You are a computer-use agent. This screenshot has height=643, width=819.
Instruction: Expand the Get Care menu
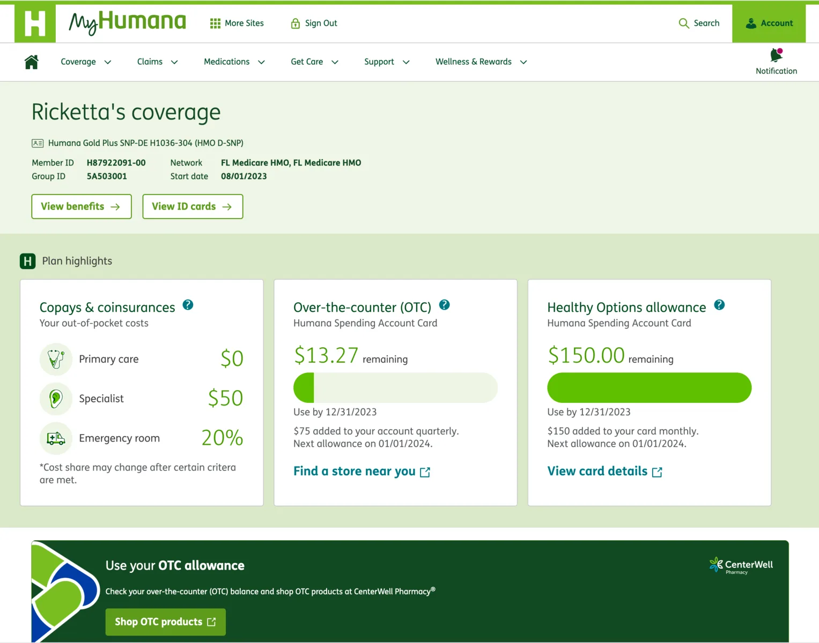click(x=314, y=62)
